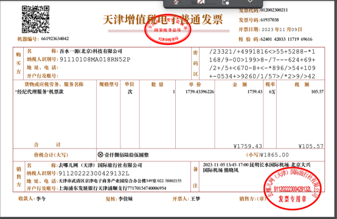Click the invoice number 61937038

269,20
